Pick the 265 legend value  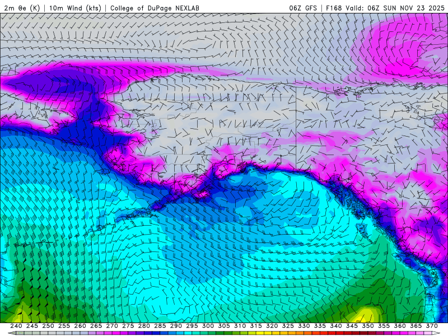tap(96, 326)
